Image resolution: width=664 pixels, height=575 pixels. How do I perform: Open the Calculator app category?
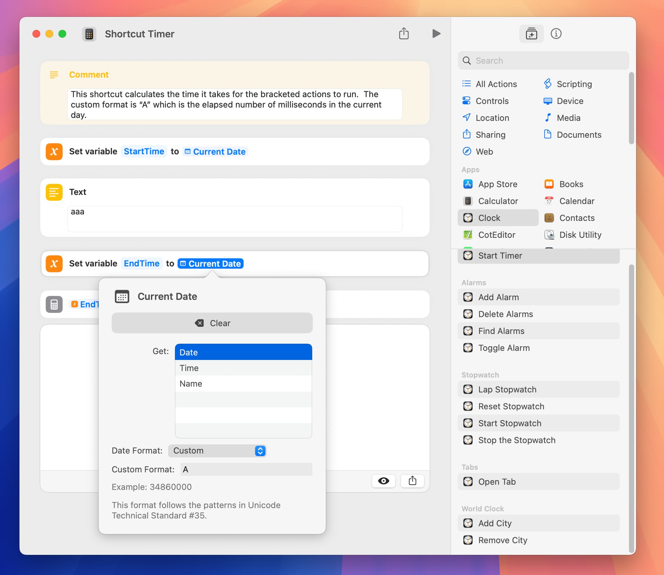tap(498, 201)
